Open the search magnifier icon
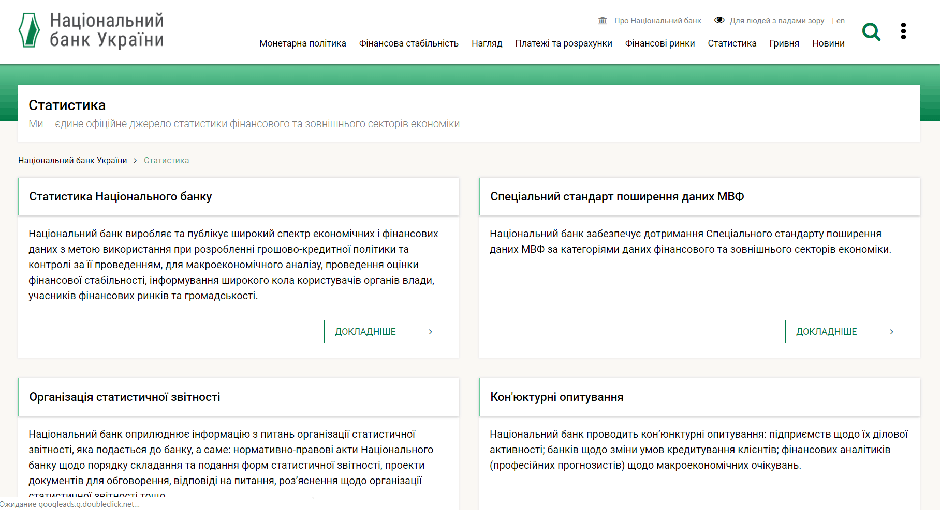This screenshot has width=940, height=510. coord(871,32)
